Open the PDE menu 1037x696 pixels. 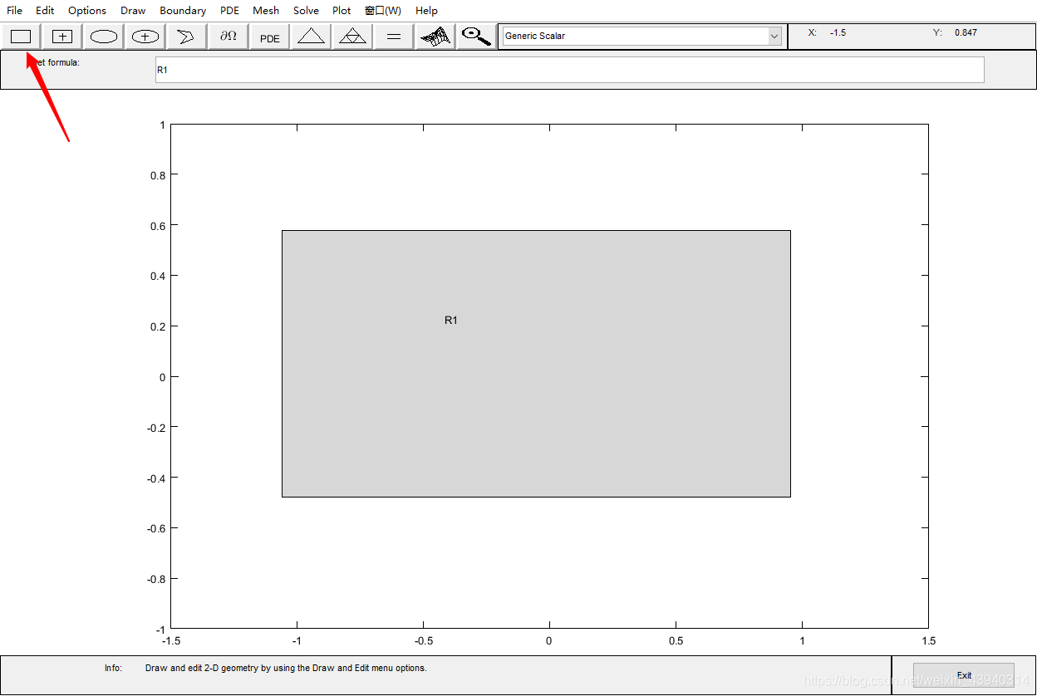tap(229, 11)
